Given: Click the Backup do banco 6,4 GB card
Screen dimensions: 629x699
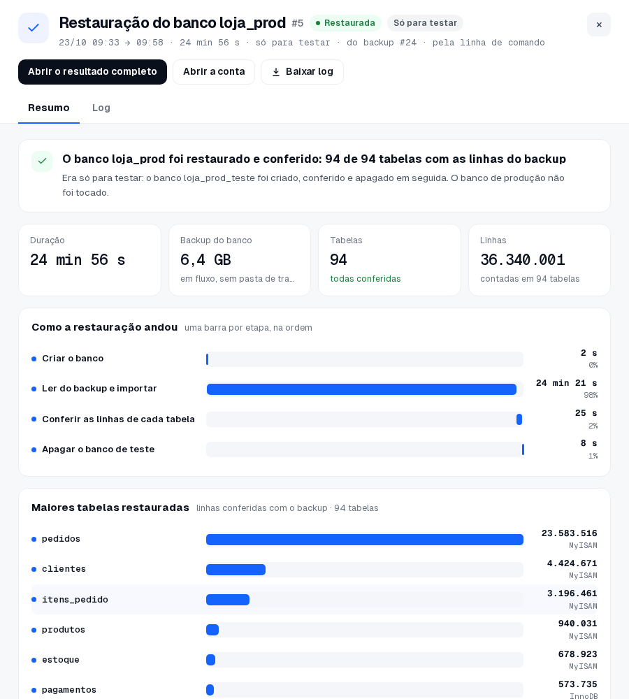Looking at the screenshot, I should click(x=240, y=260).
